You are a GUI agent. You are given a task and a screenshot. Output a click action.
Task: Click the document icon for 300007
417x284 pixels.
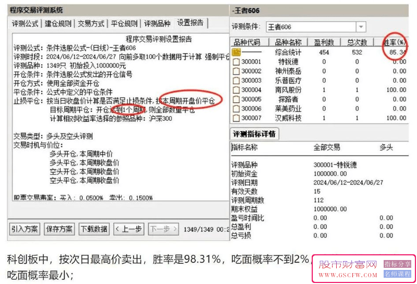pos(236,118)
